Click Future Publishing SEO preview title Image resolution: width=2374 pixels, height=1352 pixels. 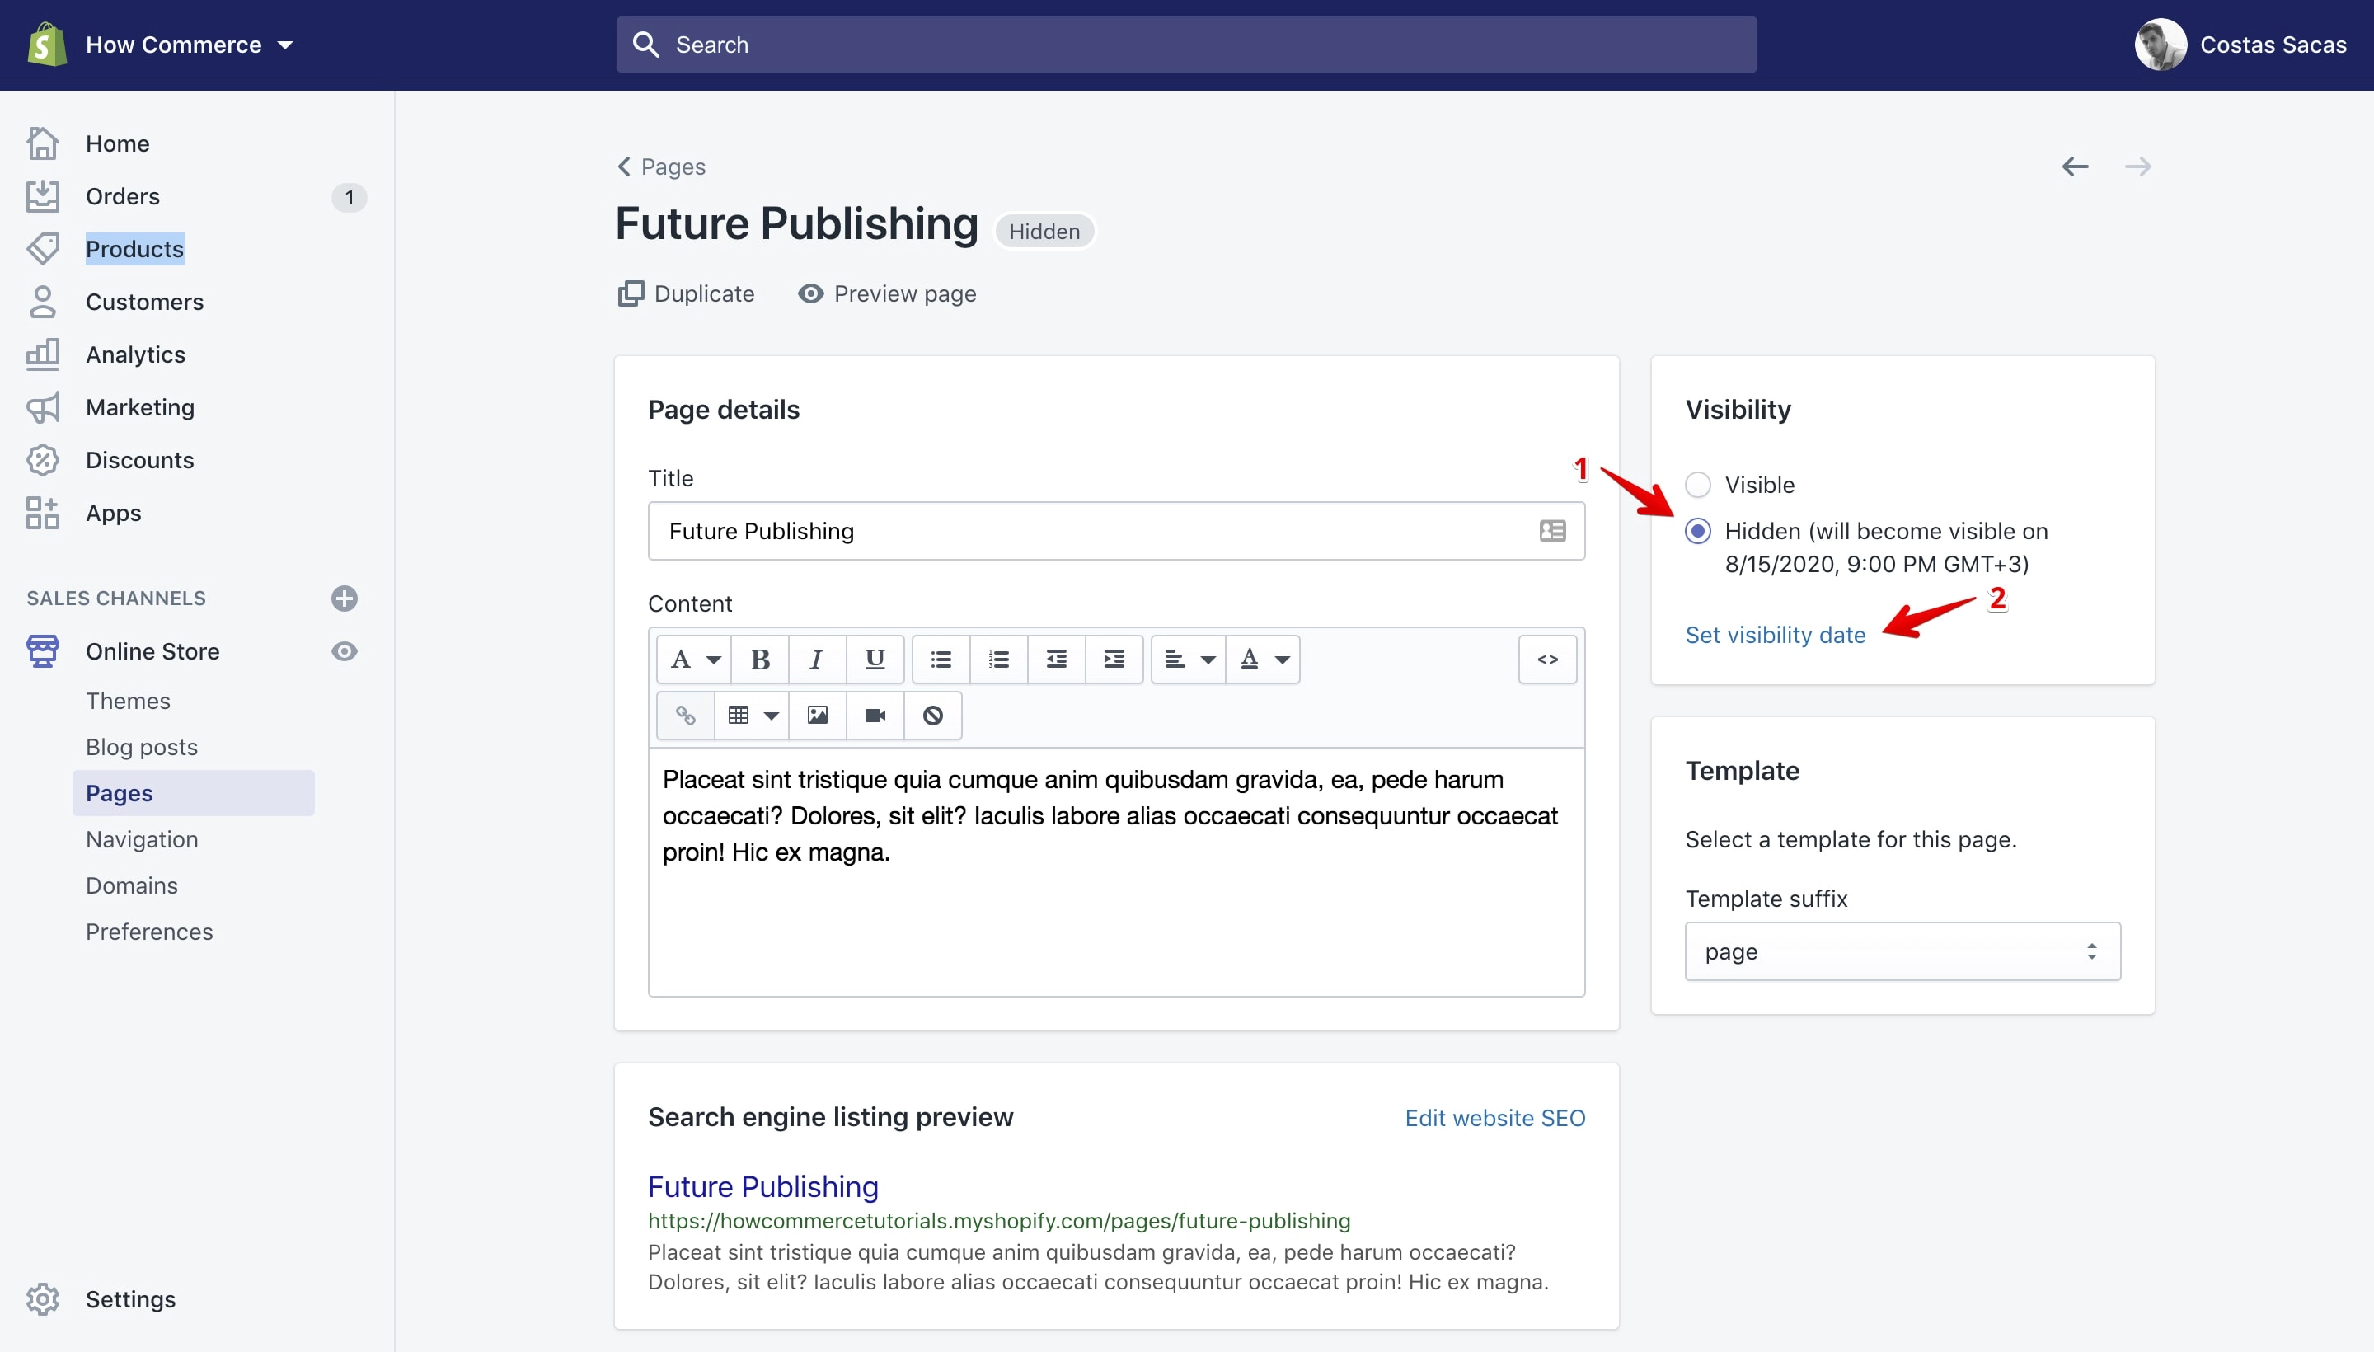763,1187
